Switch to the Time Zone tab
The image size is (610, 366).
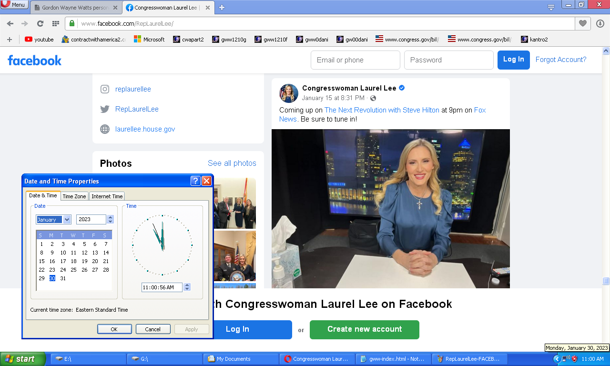[74, 196]
